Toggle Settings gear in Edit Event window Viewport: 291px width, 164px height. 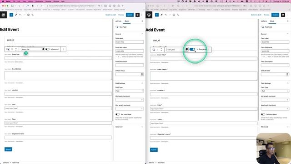pyautogui.click(x=137, y=15)
